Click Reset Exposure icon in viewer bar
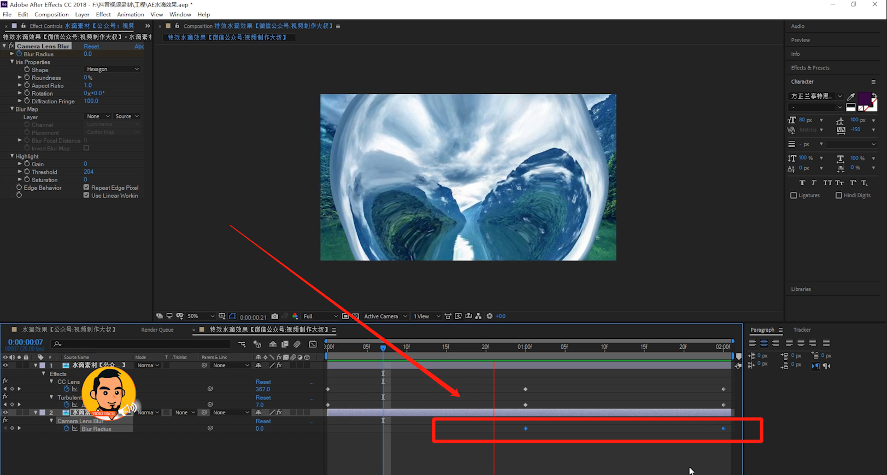The image size is (887, 475). click(490, 316)
